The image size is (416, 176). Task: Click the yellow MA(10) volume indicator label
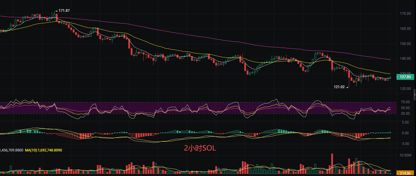pyautogui.click(x=43, y=150)
